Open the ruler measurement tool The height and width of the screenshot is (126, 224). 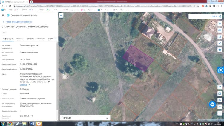[x=220, y=30]
